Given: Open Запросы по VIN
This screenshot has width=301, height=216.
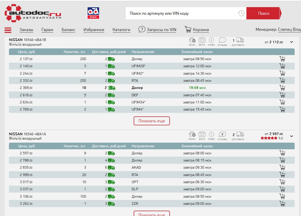Looking at the screenshot, I should coord(161,30).
